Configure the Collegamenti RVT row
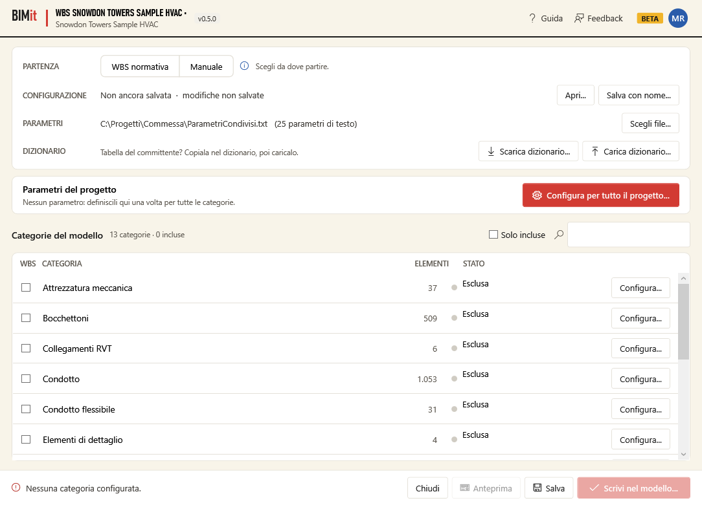Image resolution: width=702 pixels, height=505 pixels. (640, 349)
